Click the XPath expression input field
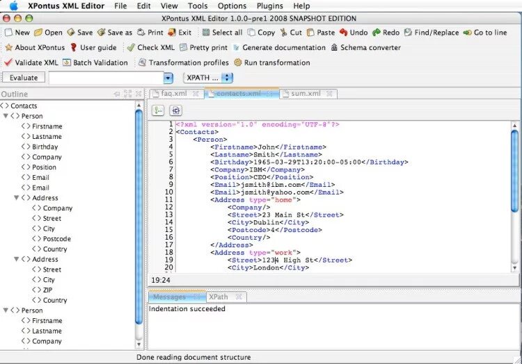 point(106,78)
